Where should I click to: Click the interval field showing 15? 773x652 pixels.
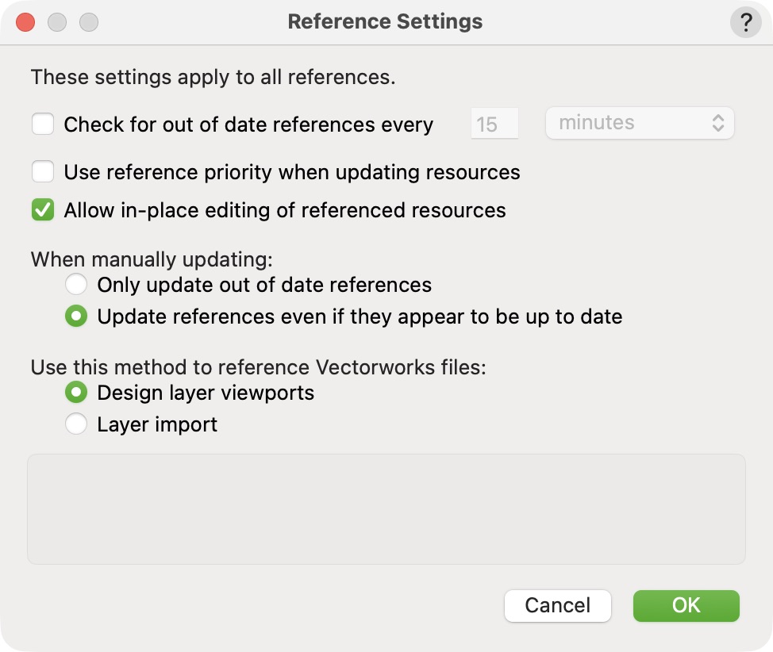pos(494,123)
